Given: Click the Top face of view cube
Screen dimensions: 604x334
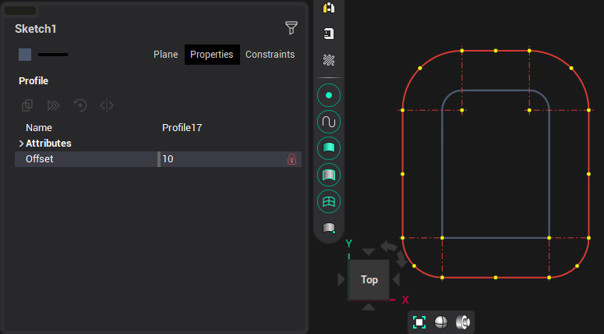Looking at the screenshot, I should (369, 279).
